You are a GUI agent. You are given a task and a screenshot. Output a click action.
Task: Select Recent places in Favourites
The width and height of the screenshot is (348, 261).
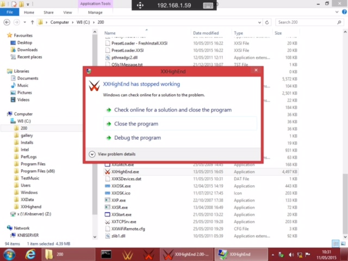[29, 57]
